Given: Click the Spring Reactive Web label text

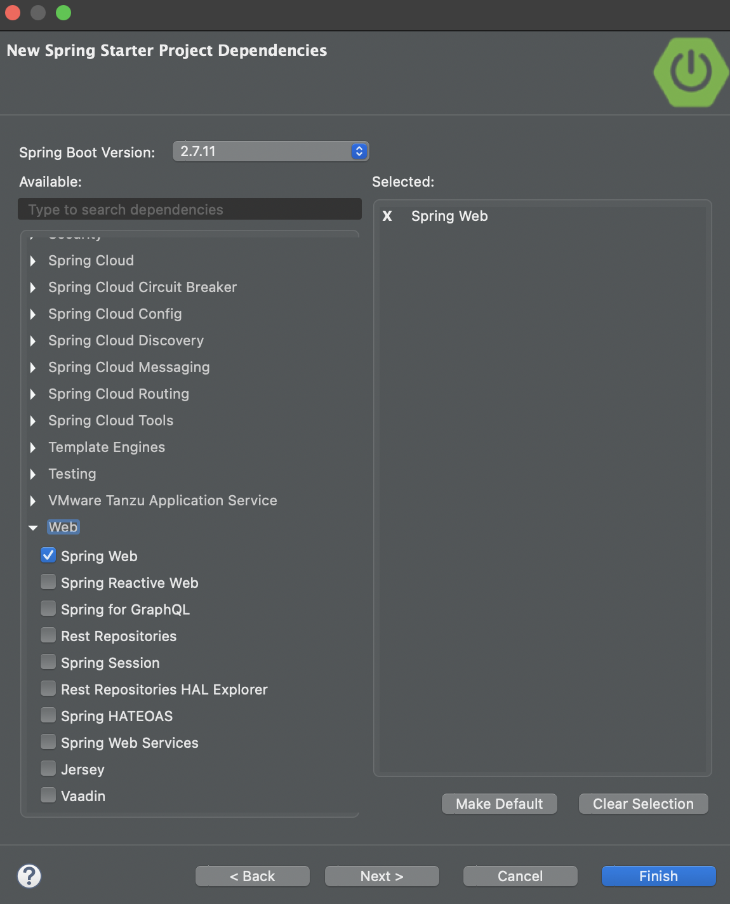Looking at the screenshot, I should [129, 583].
